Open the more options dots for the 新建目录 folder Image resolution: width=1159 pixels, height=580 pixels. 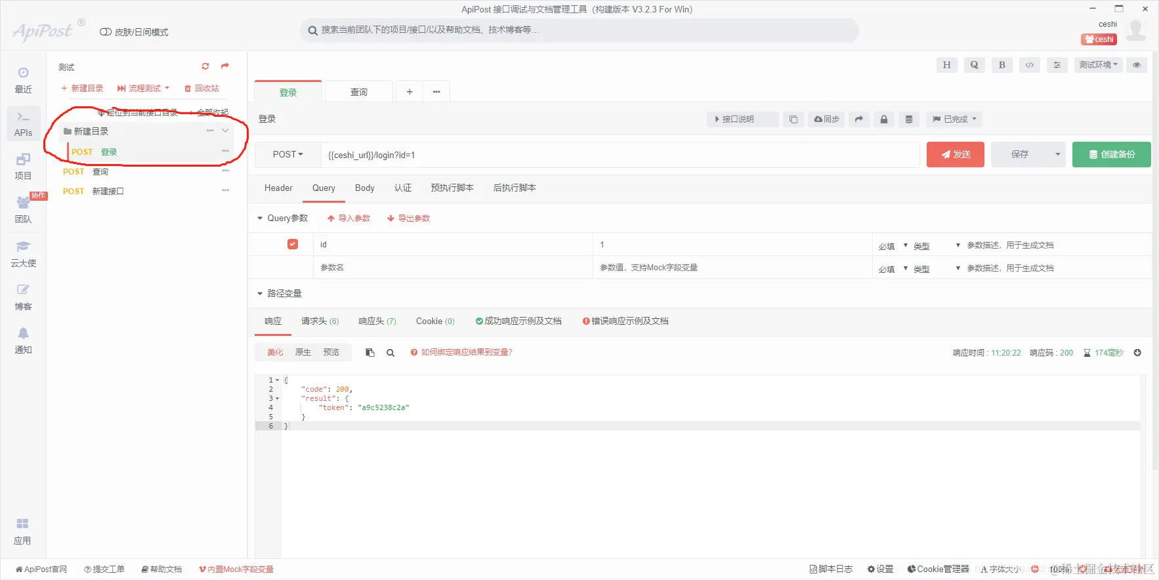point(210,131)
